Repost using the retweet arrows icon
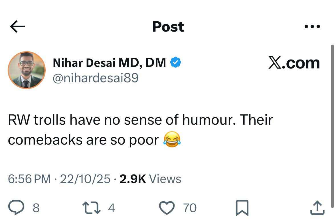336x224 pixels. (91, 208)
